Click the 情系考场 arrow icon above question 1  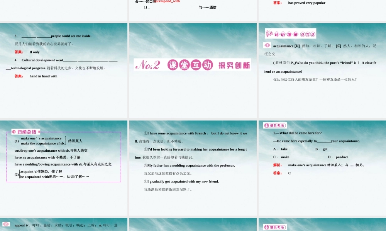[266, 126]
